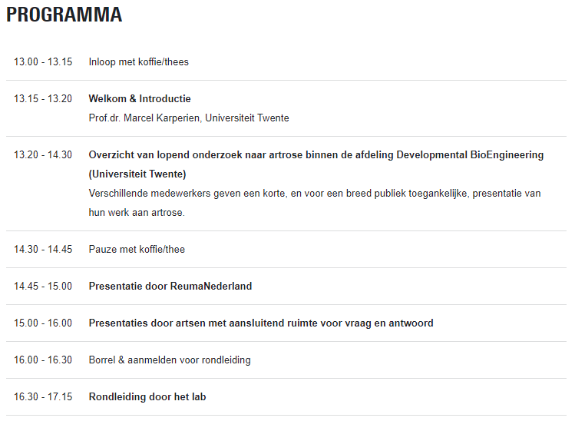
Task: Select the 16.00 - 16.30 time slot
Action: 43,360
